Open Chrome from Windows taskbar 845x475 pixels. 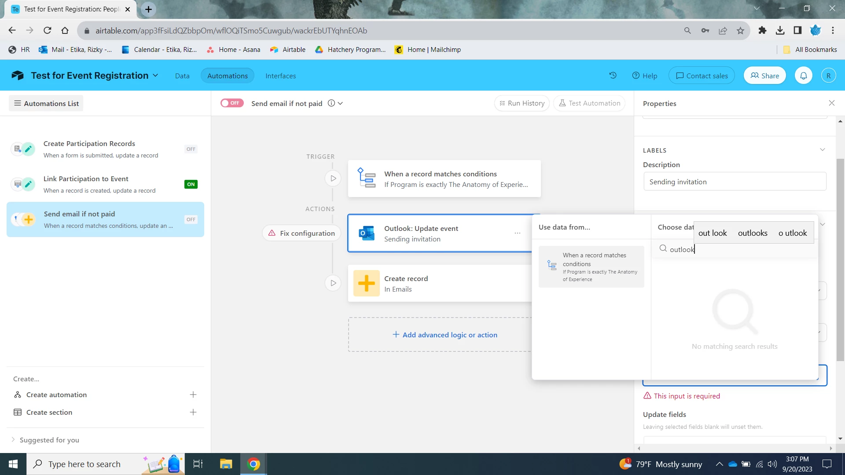click(253, 464)
